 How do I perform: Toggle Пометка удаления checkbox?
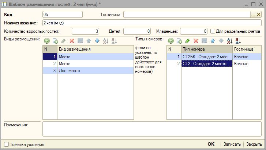6,145
